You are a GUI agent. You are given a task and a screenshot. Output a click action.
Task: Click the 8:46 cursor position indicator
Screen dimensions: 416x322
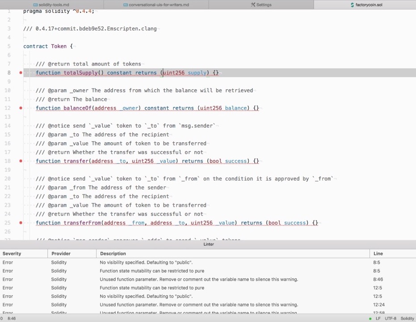[x=12, y=318]
